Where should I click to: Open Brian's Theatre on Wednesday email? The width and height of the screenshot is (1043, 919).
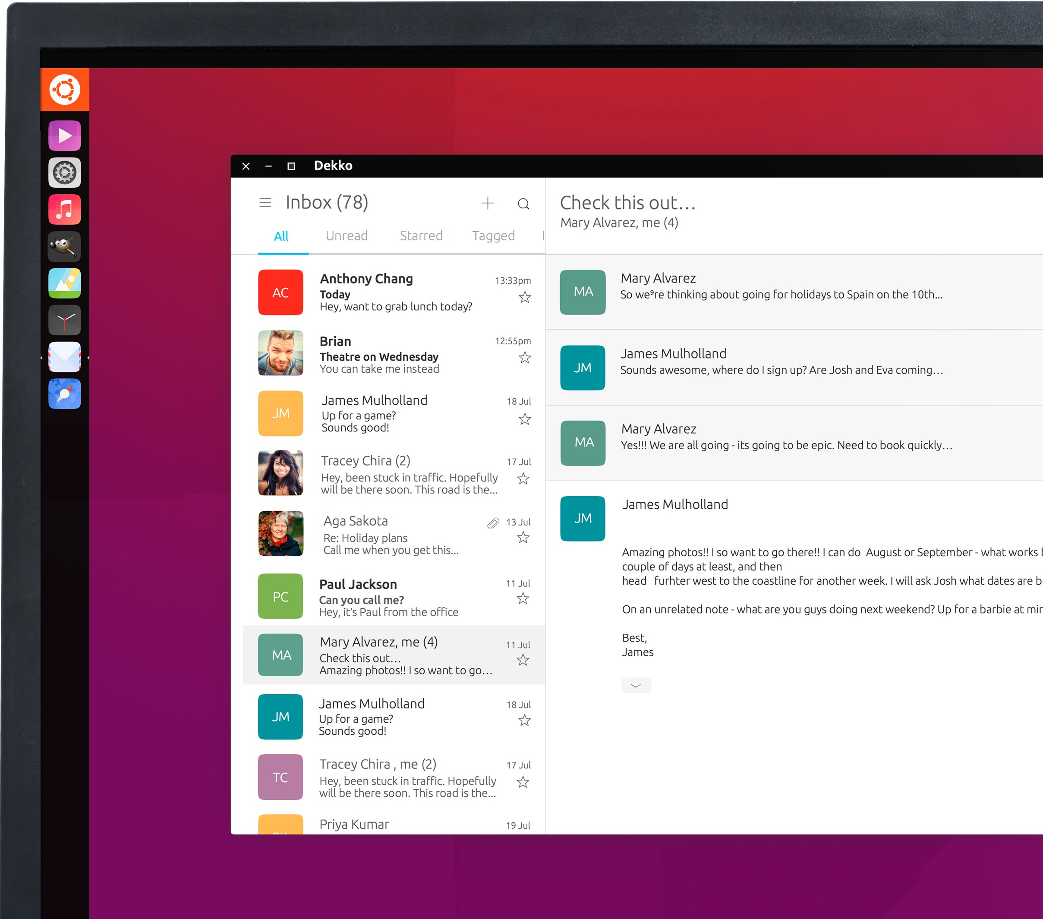[394, 354]
